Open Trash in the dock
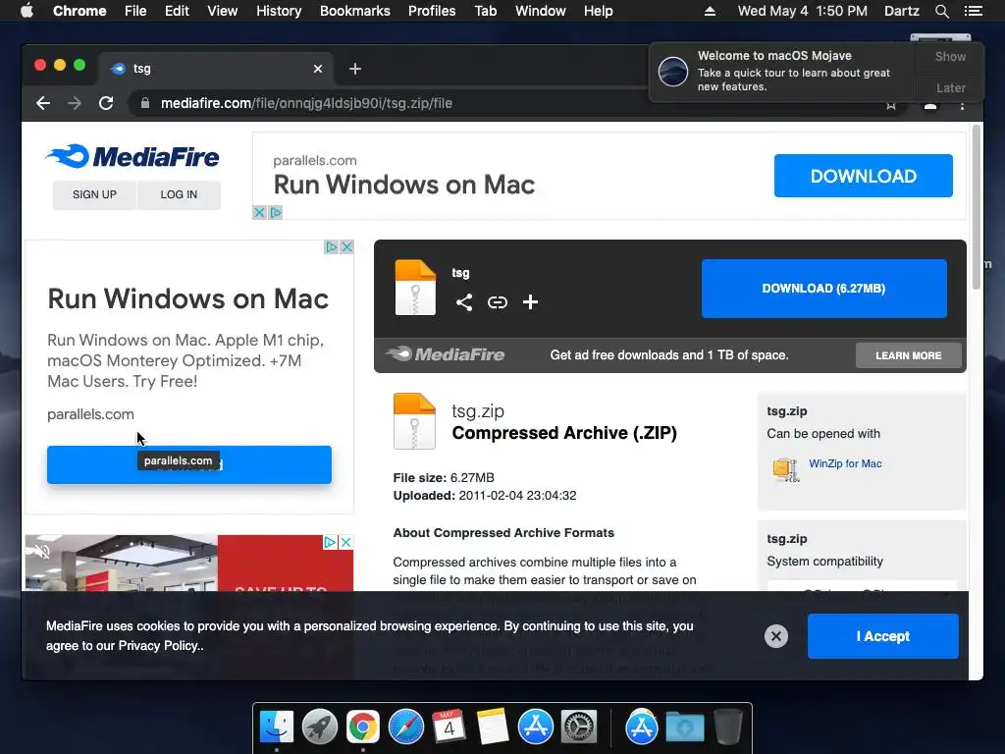 (728, 727)
